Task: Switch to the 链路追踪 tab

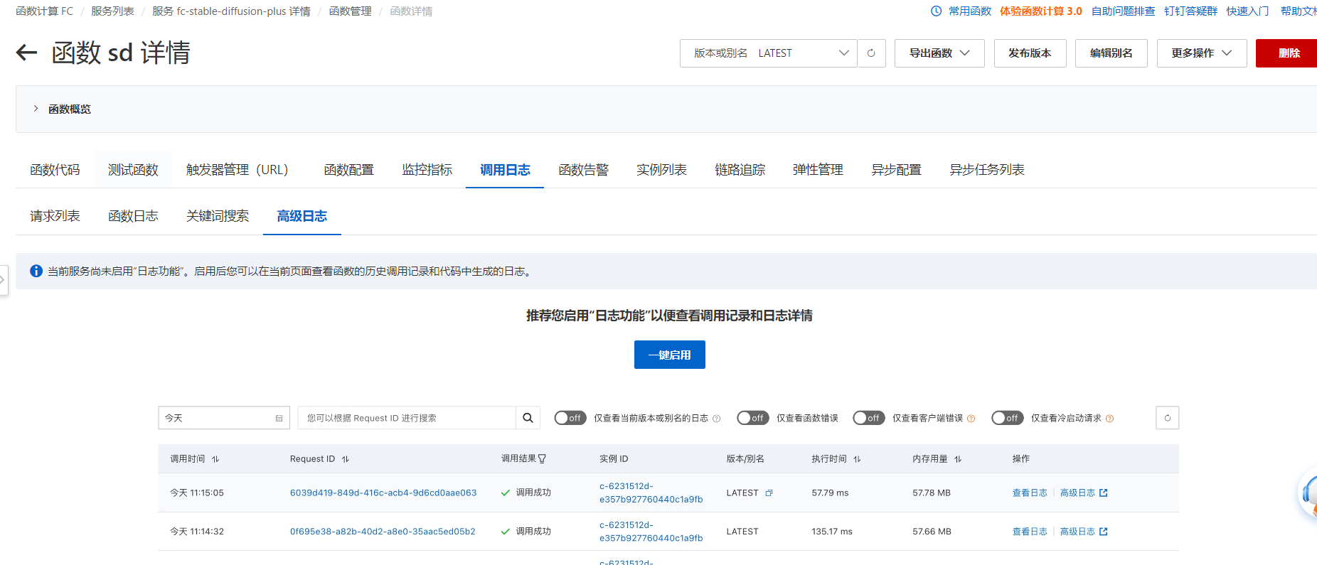Action: pyautogui.click(x=740, y=170)
